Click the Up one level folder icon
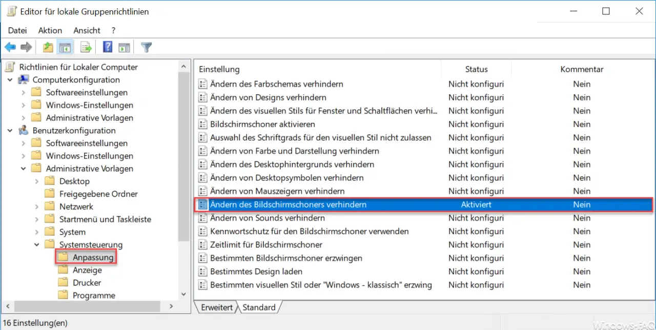This screenshot has height=330, width=656. (48, 48)
